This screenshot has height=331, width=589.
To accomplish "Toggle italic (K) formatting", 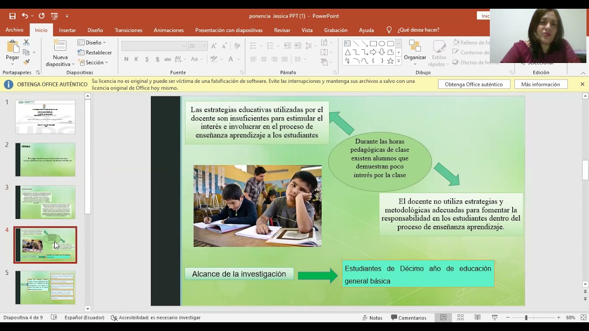I will click(x=136, y=59).
